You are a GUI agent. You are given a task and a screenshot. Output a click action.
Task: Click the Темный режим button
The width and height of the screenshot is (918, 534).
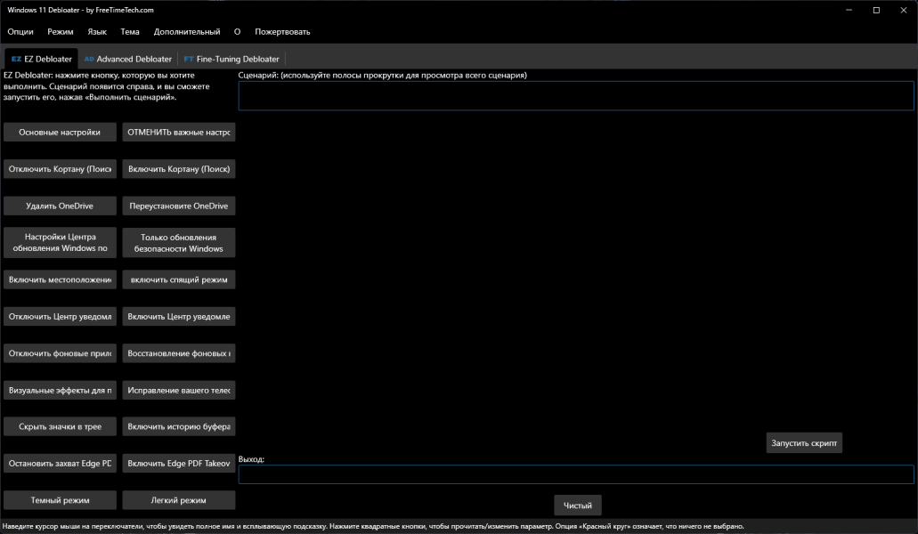[60, 500]
